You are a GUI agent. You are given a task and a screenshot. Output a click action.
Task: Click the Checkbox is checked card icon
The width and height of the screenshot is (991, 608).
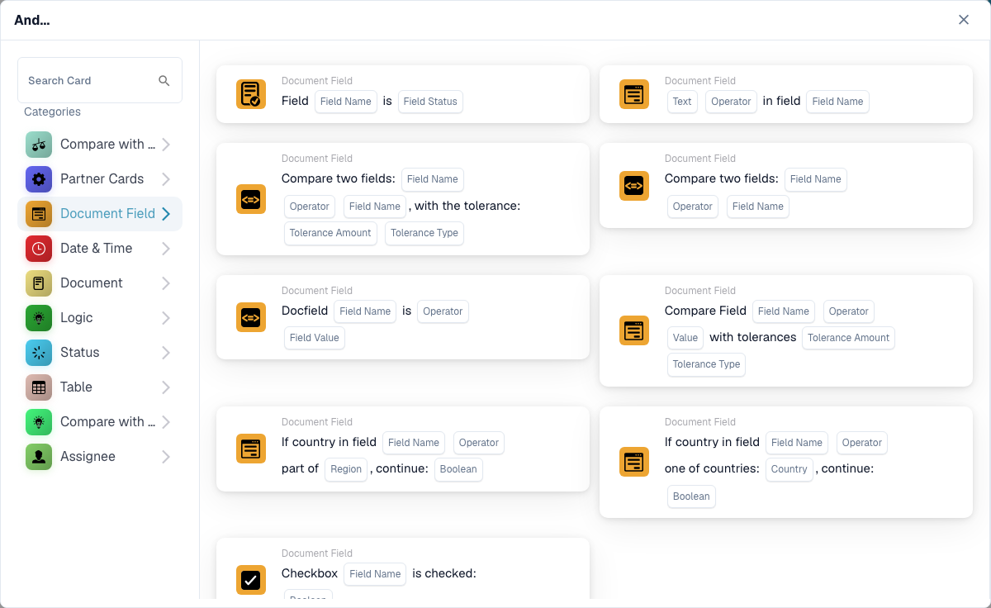(x=251, y=580)
